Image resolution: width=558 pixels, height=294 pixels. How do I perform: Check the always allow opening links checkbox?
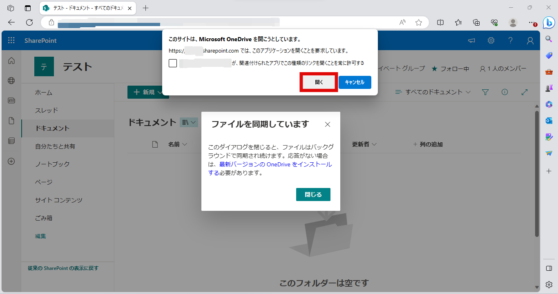click(x=173, y=63)
